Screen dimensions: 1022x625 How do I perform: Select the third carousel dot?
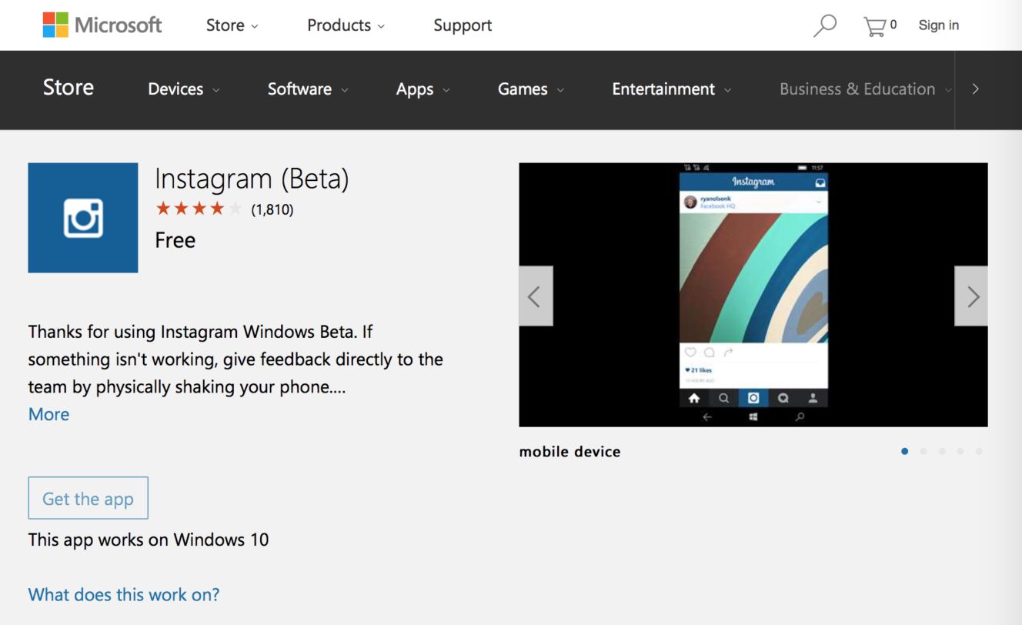point(942,452)
